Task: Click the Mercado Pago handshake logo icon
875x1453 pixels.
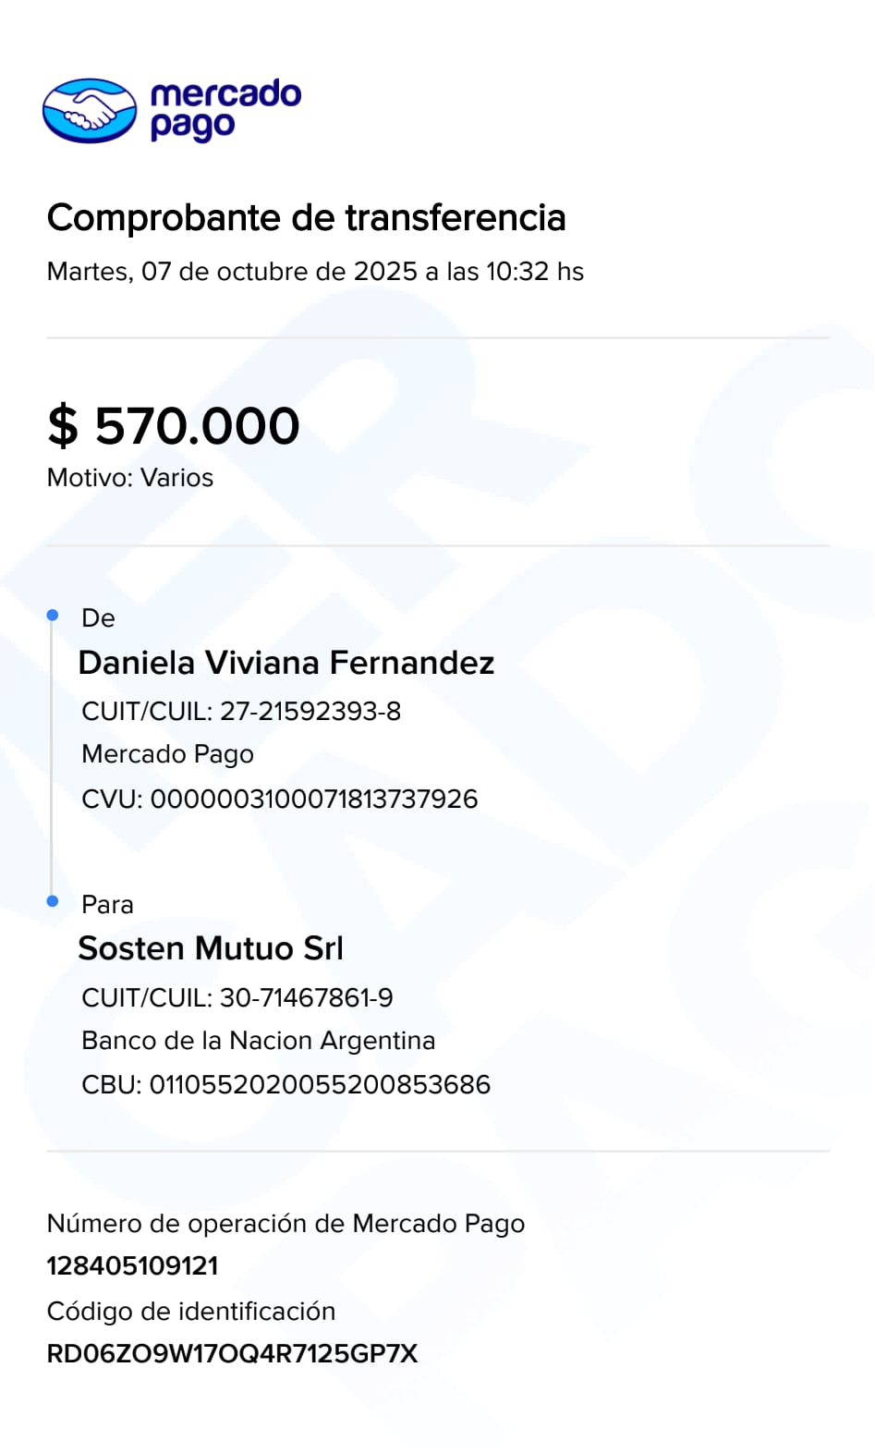Action: point(90,111)
